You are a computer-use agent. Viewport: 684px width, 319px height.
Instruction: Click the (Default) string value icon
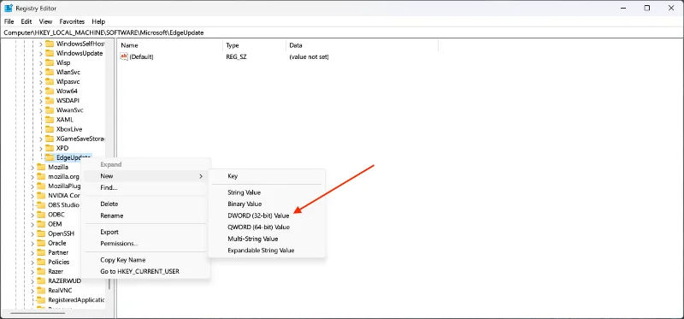(x=124, y=56)
